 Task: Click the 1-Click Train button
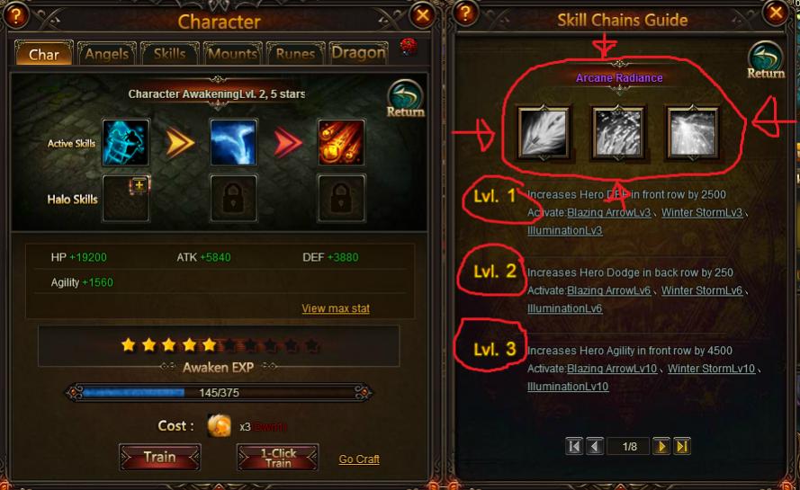click(278, 458)
